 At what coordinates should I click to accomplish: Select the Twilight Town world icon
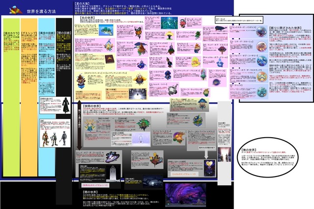[x=179, y=137]
